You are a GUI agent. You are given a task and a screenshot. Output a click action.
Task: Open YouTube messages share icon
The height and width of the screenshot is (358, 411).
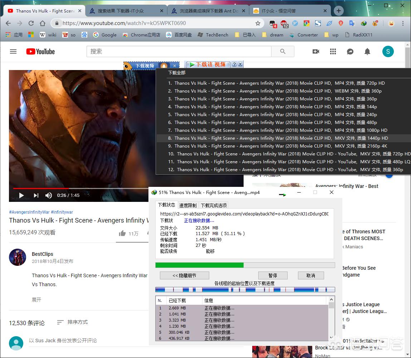[350, 51]
